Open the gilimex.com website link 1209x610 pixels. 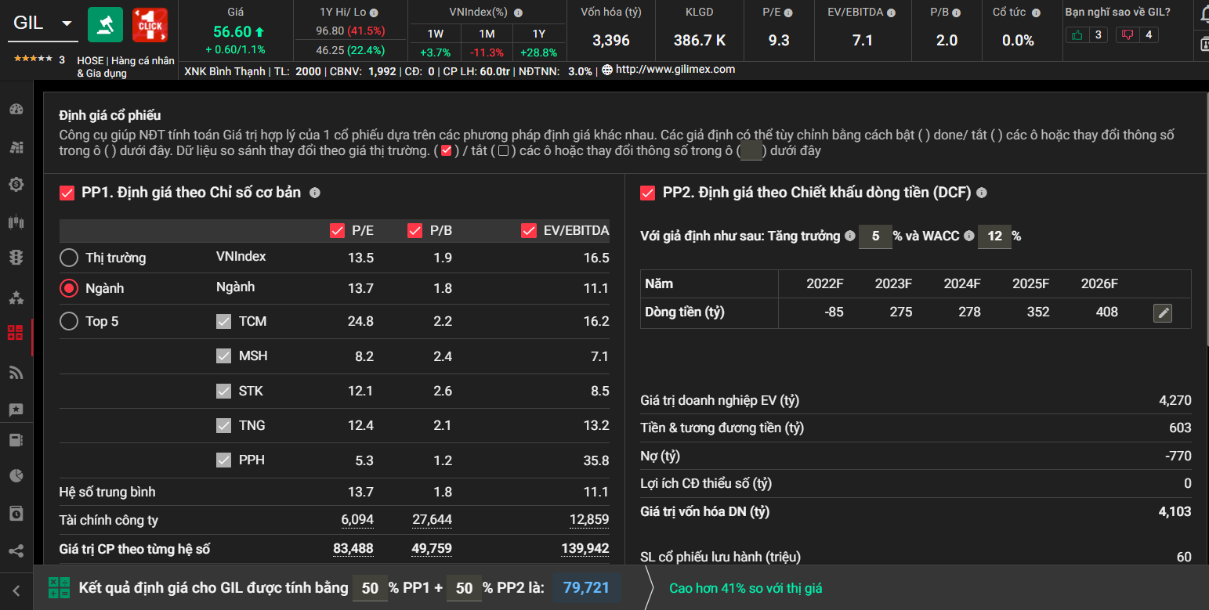675,70
